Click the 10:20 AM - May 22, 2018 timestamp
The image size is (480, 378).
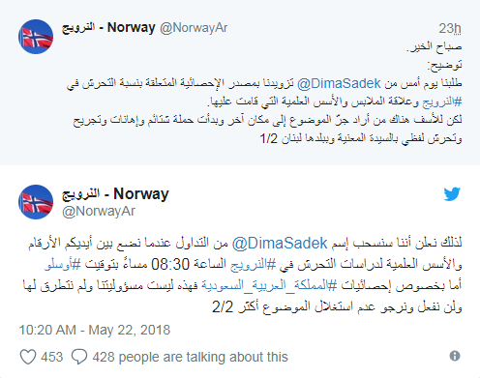click(95, 330)
